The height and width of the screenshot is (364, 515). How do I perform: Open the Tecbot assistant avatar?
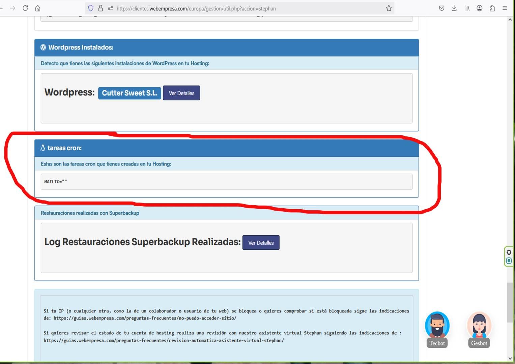point(437,325)
